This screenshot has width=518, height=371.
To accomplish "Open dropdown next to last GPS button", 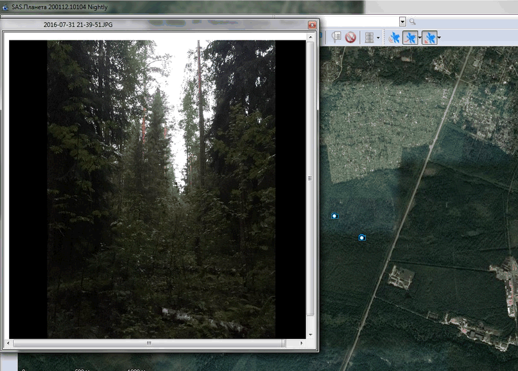I will point(439,38).
